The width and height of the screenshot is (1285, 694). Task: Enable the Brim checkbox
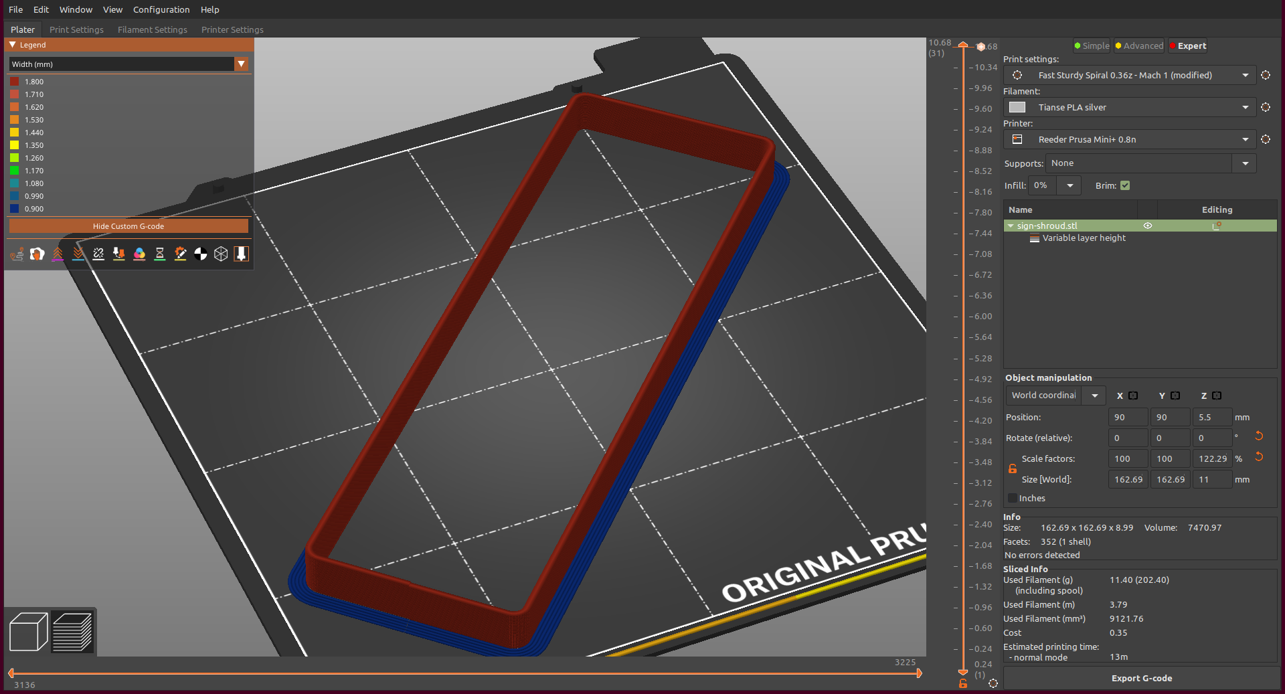[1125, 185]
